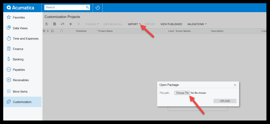The height and width of the screenshot is (124, 270).
Task: Click the search magnifier icon
Action: (x=87, y=7)
